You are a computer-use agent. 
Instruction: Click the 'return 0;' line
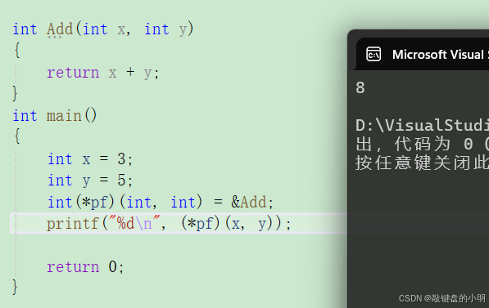85,267
